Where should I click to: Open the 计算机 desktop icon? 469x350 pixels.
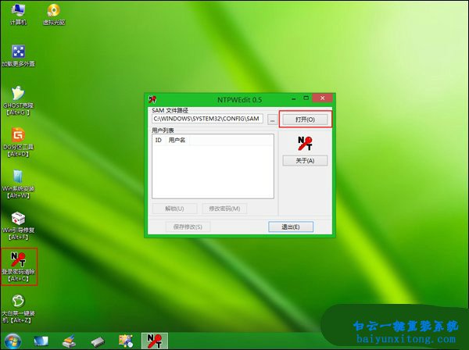click(18, 14)
